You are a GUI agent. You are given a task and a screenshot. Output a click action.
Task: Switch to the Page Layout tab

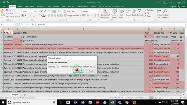coord(29,6)
